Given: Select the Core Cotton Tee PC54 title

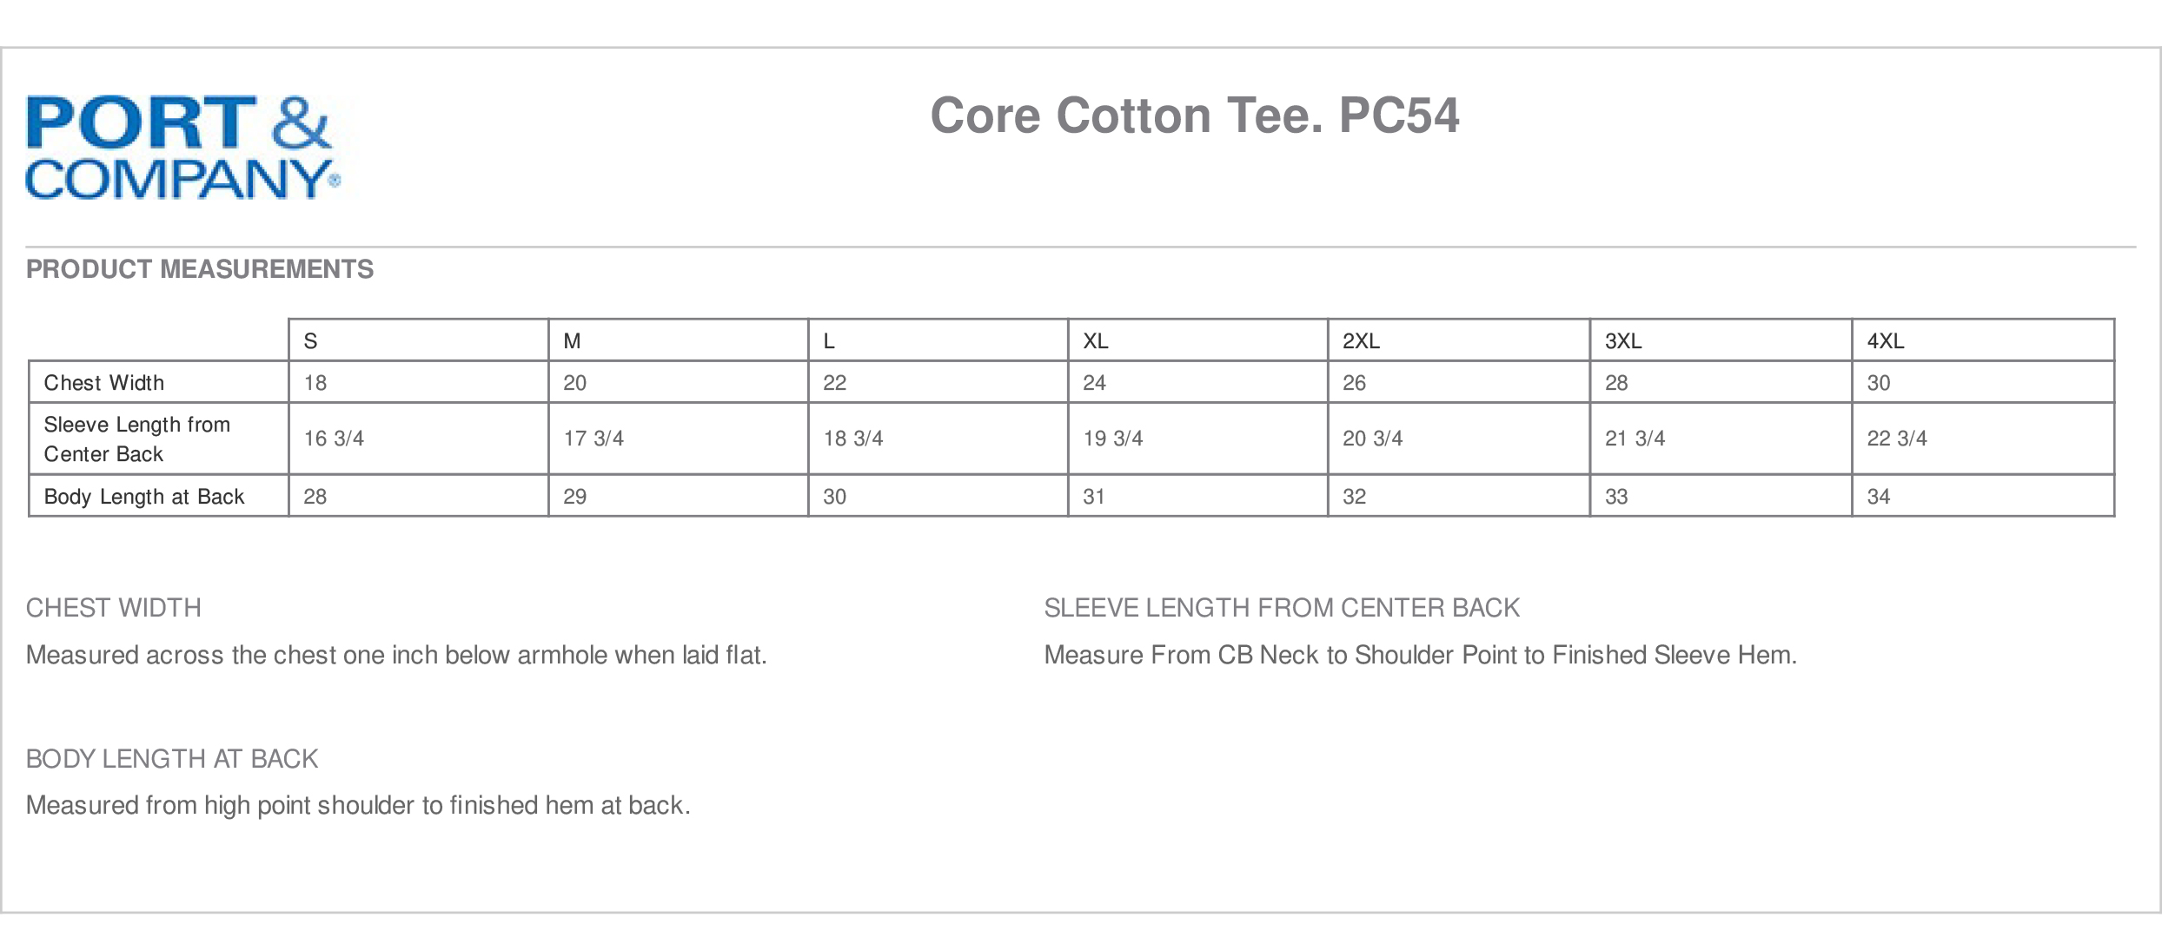Looking at the screenshot, I should 1195,115.
